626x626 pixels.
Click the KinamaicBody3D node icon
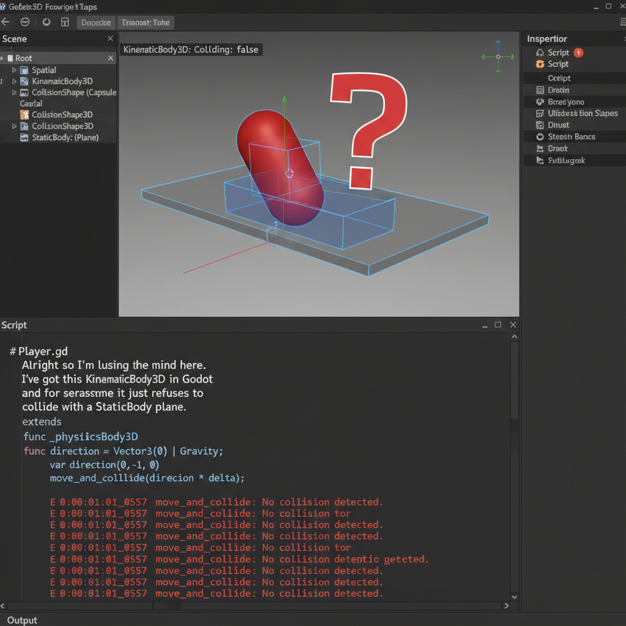tap(24, 81)
